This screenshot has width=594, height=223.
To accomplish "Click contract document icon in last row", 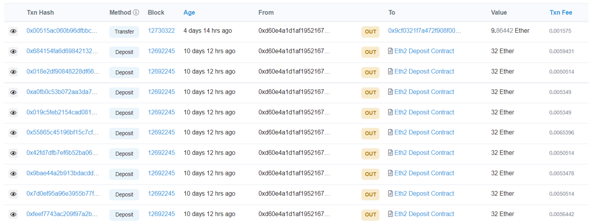I will pyautogui.click(x=391, y=214).
